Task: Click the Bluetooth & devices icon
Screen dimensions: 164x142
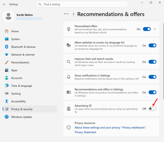Action: [7, 47]
